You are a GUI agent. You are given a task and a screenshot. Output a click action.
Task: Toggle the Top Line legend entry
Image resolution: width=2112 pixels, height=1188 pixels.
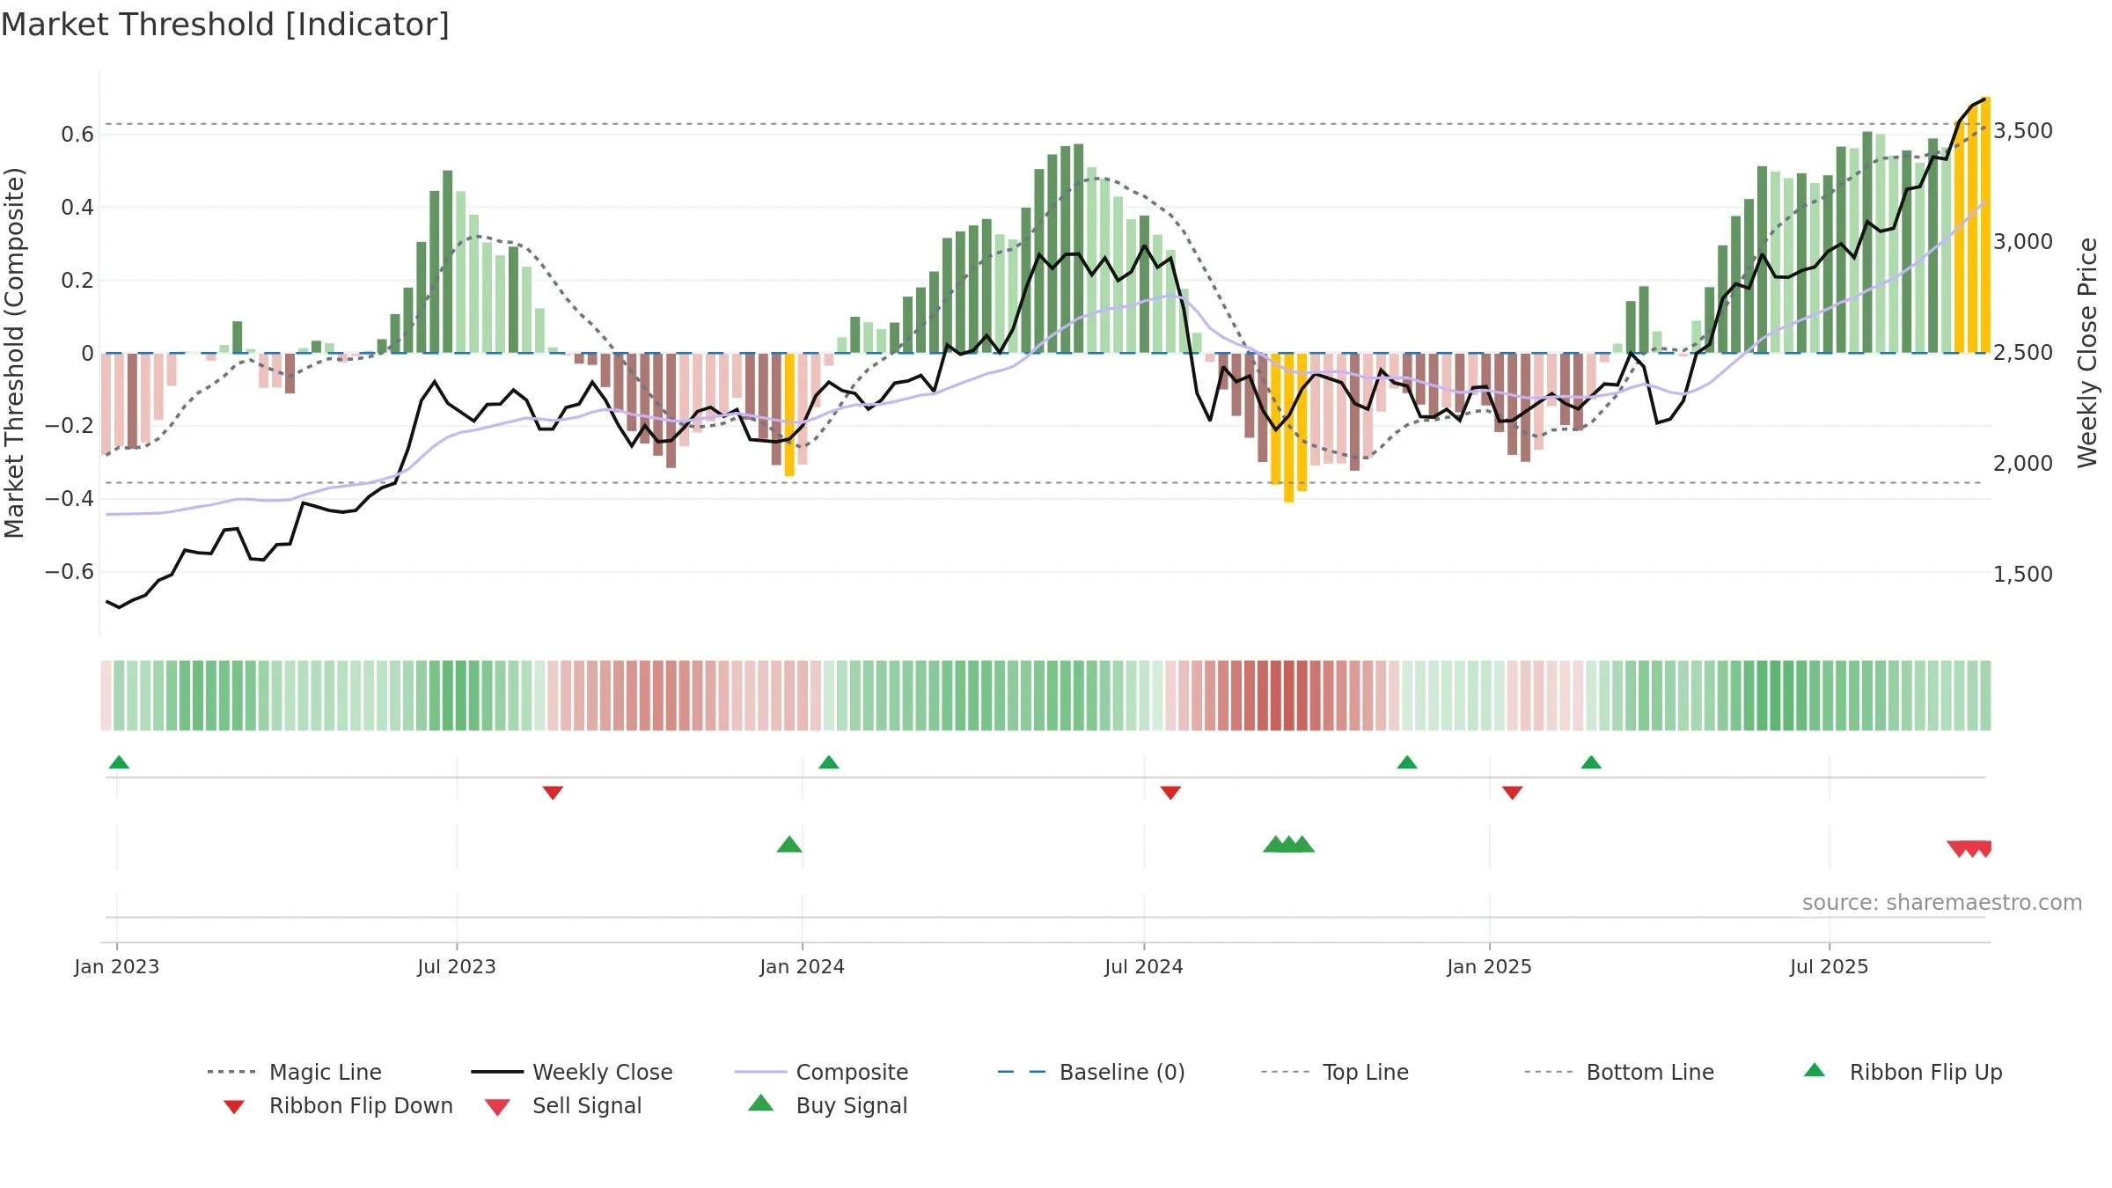click(x=1335, y=1072)
